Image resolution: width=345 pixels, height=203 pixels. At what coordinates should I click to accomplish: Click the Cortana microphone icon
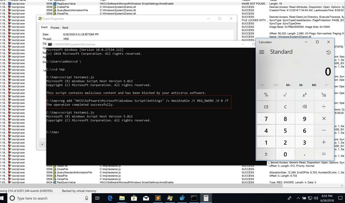87,198
